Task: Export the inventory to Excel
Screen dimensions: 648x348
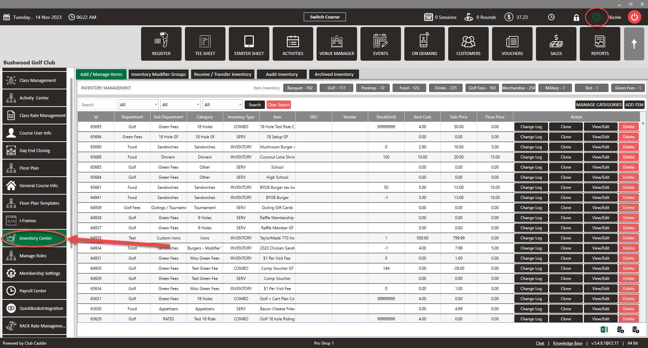Action: pos(604,329)
